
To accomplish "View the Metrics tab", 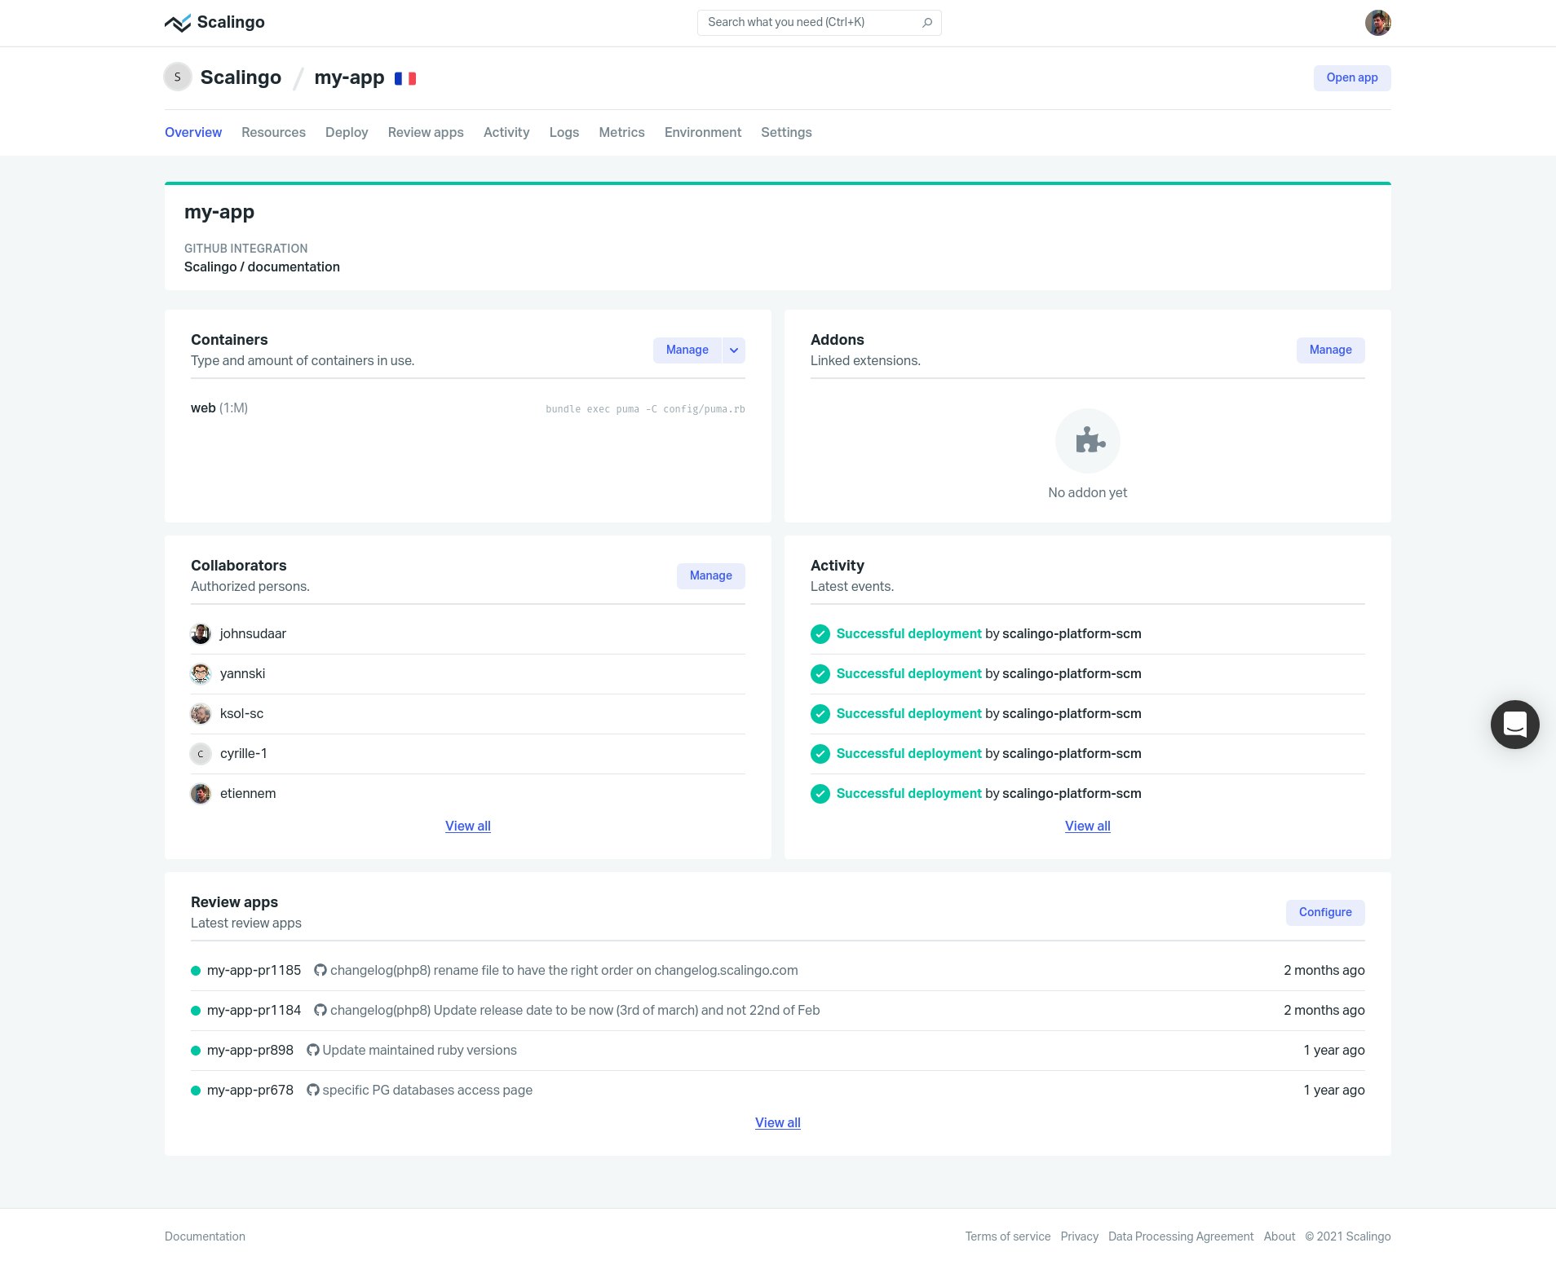I will [x=621, y=132].
